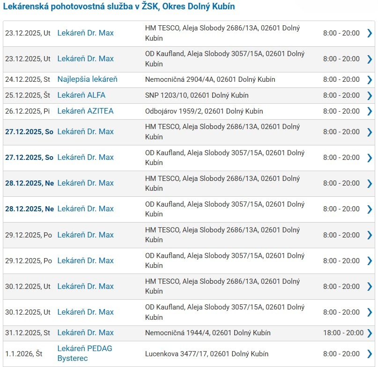Open the Najlepšia lekáreň link
Image resolution: width=378 pixels, height=367 pixels.
pyautogui.click(x=87, y=79)
